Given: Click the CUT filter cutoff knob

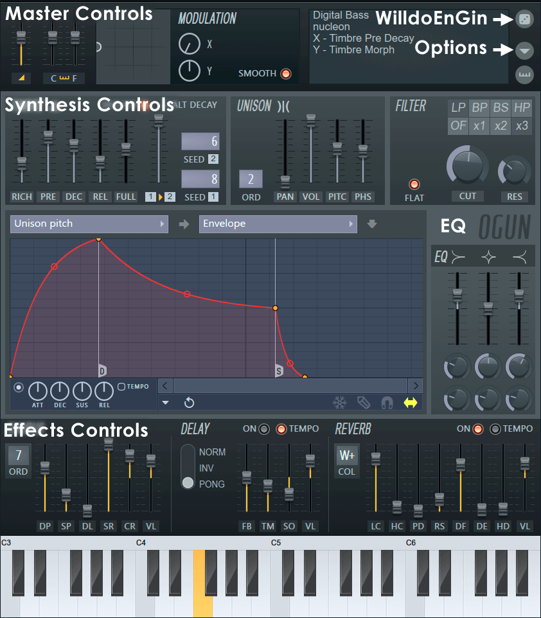Looking at the screenshot, I should tap(466, 166).
